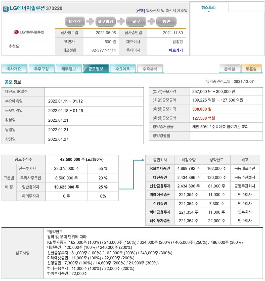Switch to the 재무정보 tab
The width and height of the screenshot is (265, 281).
click(x=69, y=69)
